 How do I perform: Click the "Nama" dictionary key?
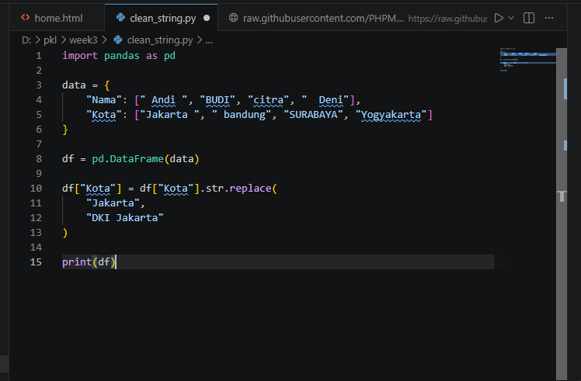(x=104, y=100)
